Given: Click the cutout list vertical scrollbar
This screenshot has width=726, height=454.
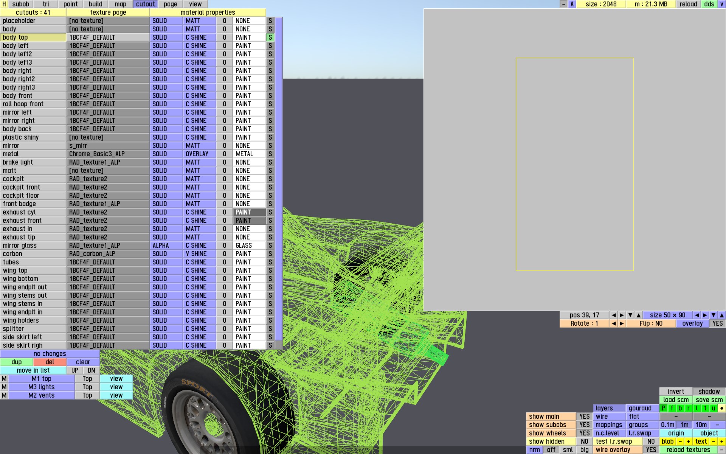Looking at the screenshot, I should (x=279, y=178).
